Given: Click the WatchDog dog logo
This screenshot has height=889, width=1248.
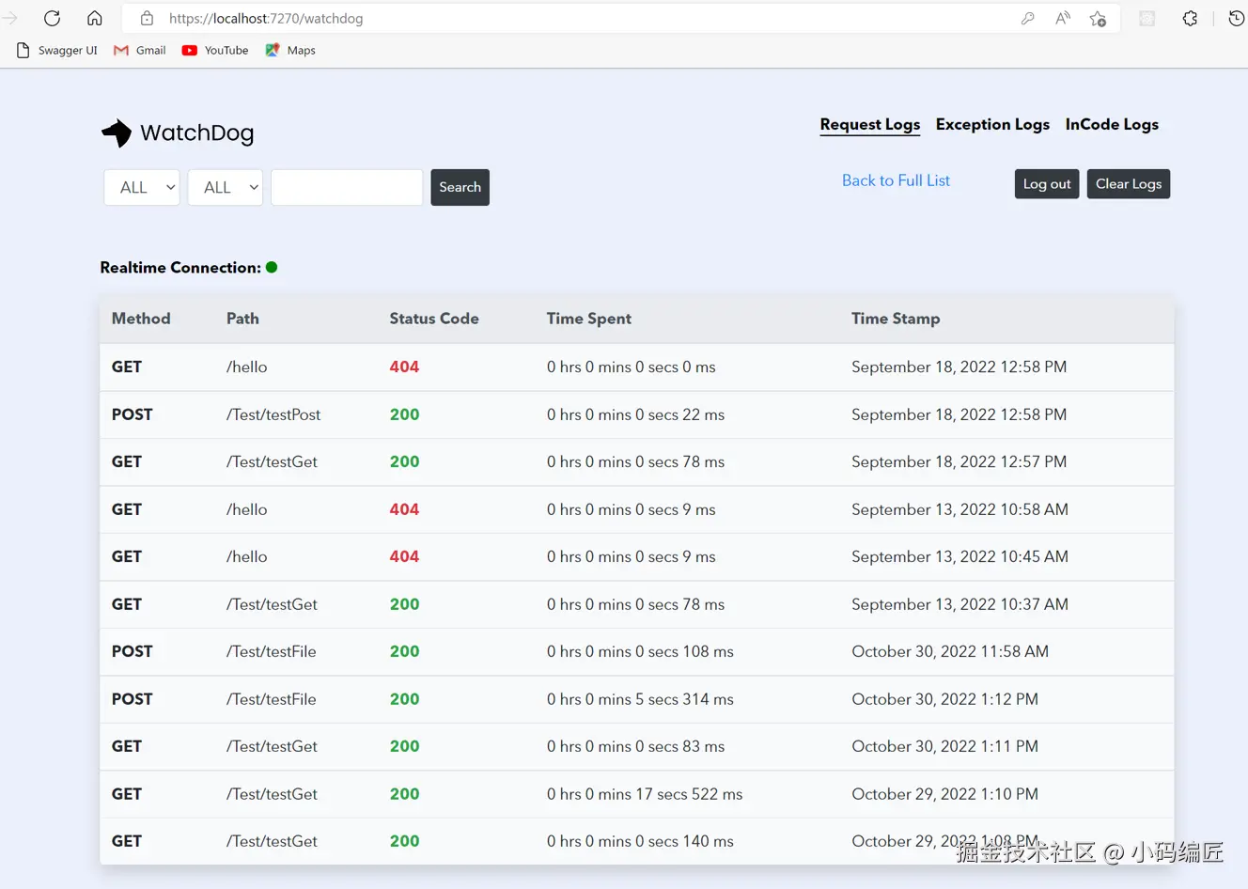Looking at the screenshot, I should point(117,133).
